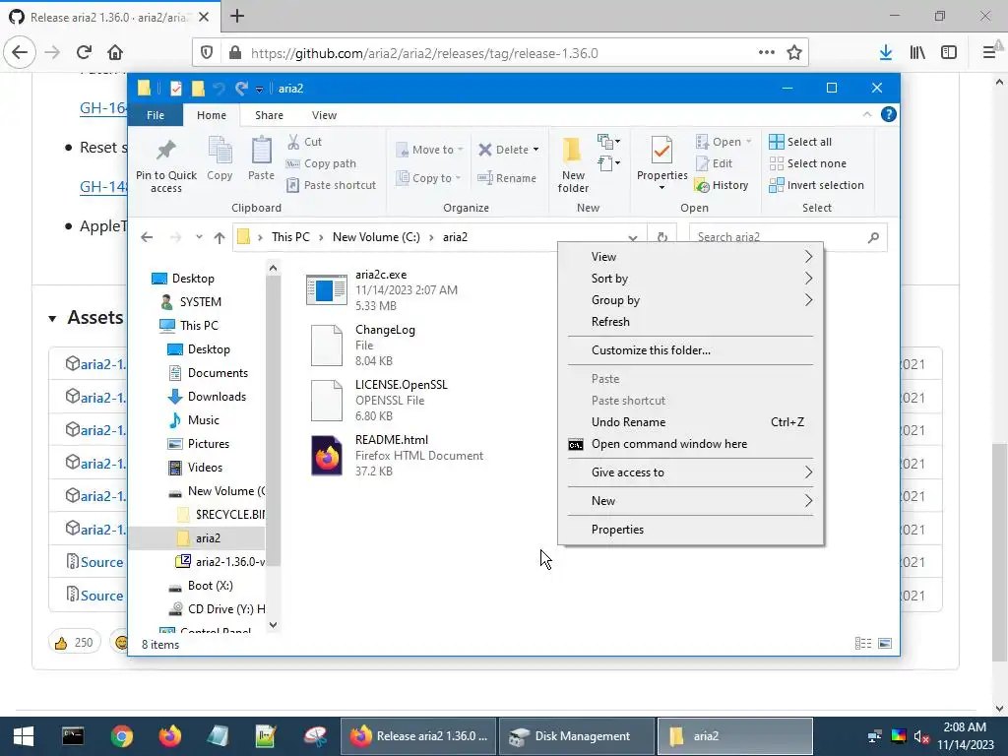1008x756 pixels.
Task: Click Copy path in Clipboard group
Action: coord(322,163)
